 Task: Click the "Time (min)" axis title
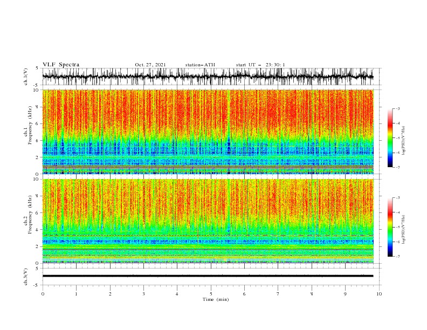coord(216,299)
